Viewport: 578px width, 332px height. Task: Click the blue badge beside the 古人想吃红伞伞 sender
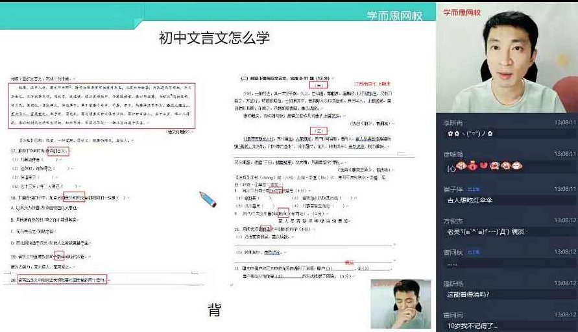coord(474,189)
